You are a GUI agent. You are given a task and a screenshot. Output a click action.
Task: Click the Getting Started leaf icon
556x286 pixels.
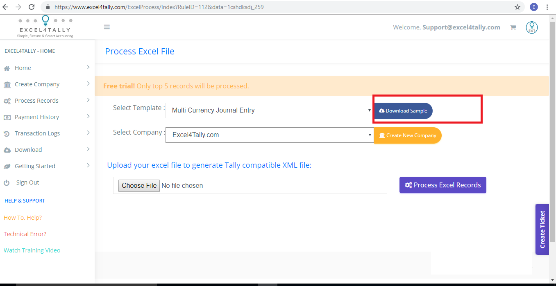(x=7, y=167)
